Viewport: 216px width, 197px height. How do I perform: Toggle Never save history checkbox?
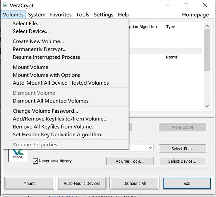click(x=35, y=161)
